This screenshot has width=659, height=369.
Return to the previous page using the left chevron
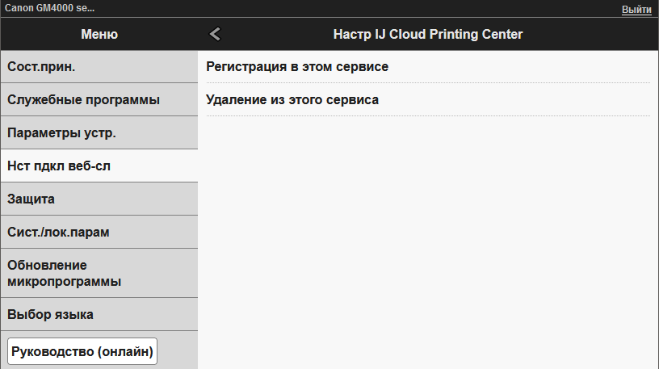(215, 34)
